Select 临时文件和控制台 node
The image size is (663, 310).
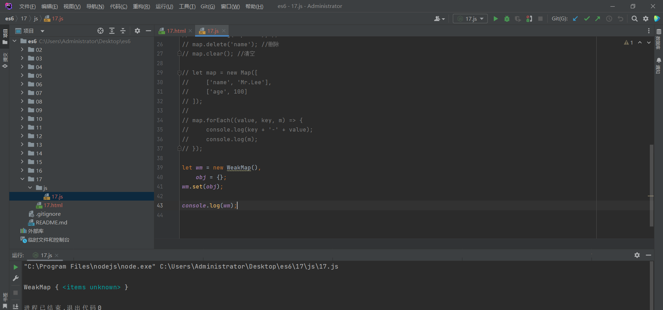coord(49,240)
